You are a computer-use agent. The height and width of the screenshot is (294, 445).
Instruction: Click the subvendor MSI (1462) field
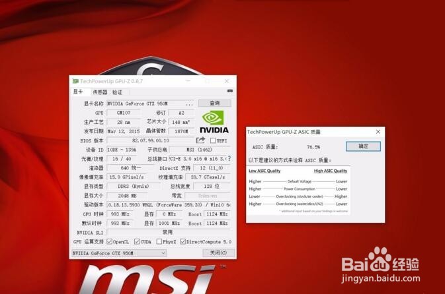point(199,150)
